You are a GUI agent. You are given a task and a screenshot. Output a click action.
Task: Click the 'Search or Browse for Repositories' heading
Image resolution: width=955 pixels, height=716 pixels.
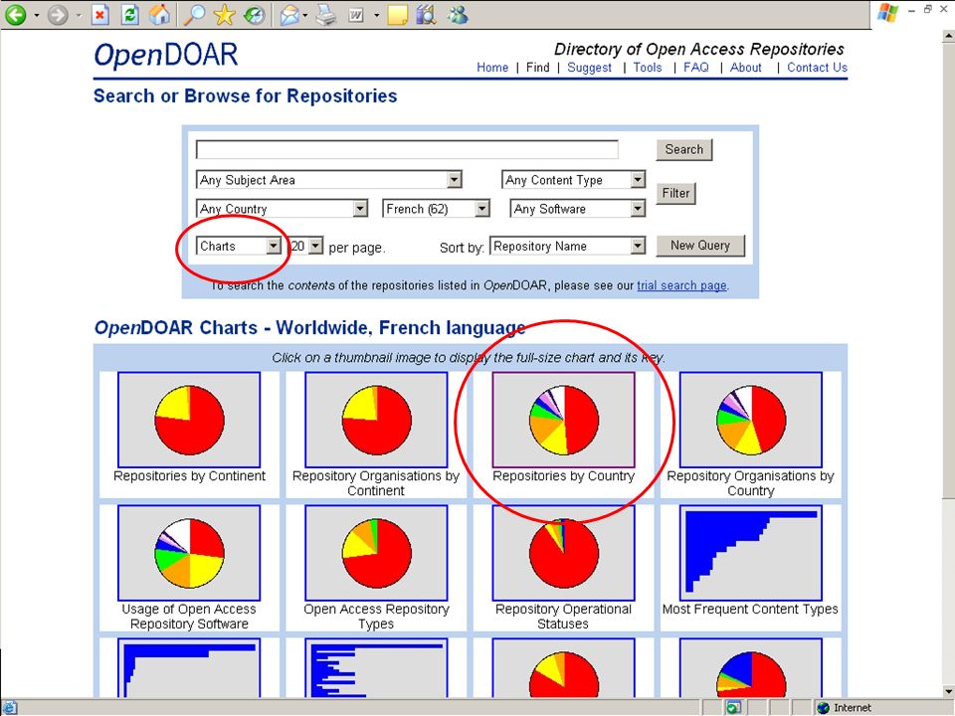(245, 96)
